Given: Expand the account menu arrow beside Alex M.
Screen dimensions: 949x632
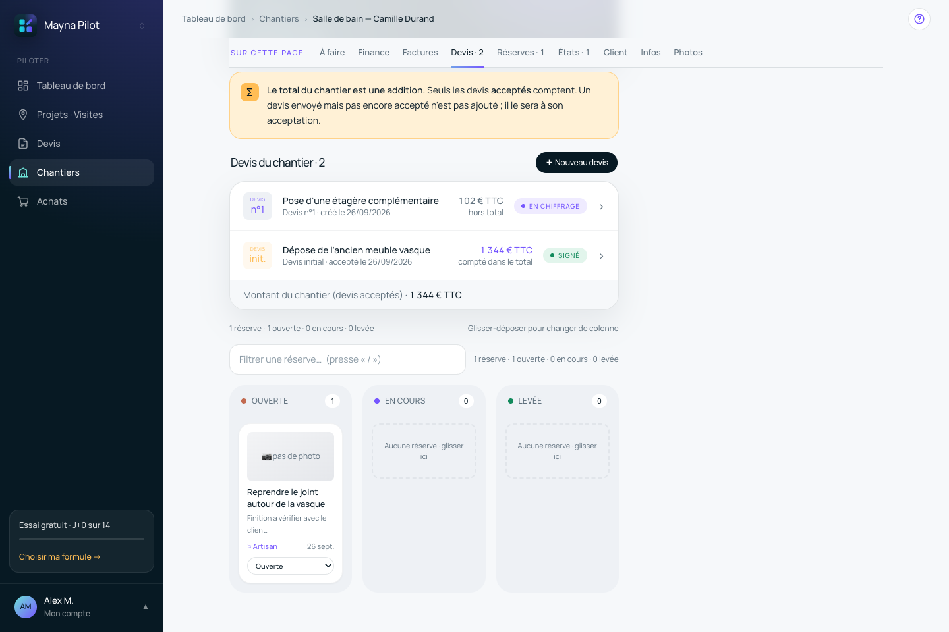Looking at the screenshot, I should point(146,607).
